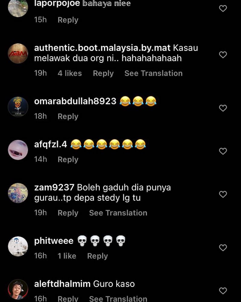
Task: Like phitweee's skull emoji comment
Action: coord(223,247)
